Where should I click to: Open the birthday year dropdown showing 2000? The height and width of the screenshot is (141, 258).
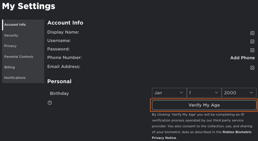click(239, 93)
